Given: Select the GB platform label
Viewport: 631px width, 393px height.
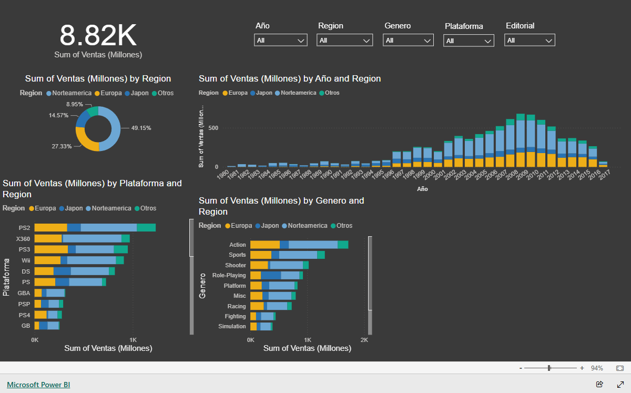Looking at the screenshot, I should pos(26,326).
